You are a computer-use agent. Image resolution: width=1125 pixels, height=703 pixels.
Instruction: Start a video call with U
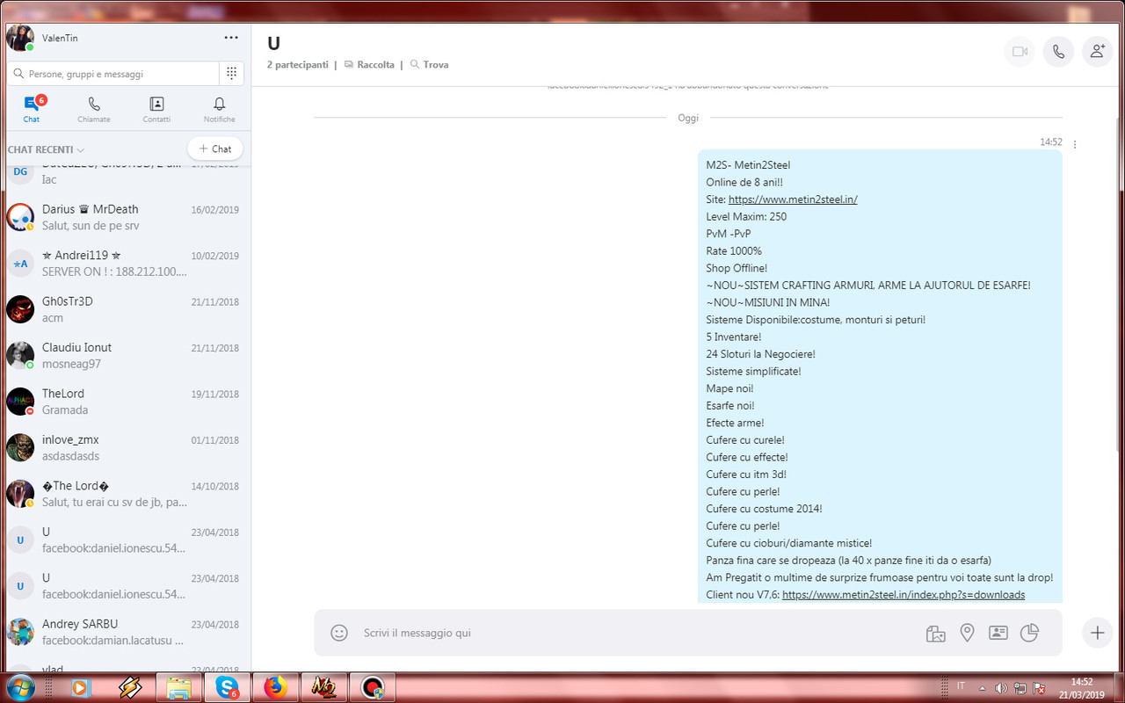point(1020,52)
